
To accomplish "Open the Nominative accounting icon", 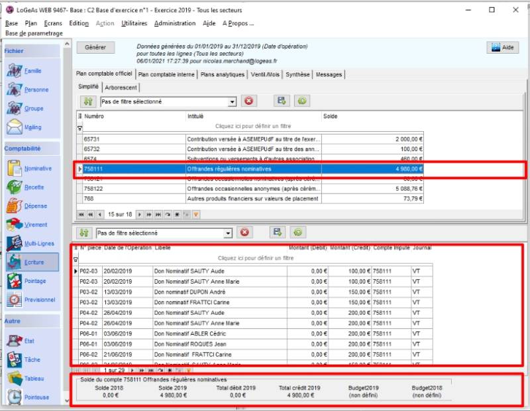I will coord(15,168).
